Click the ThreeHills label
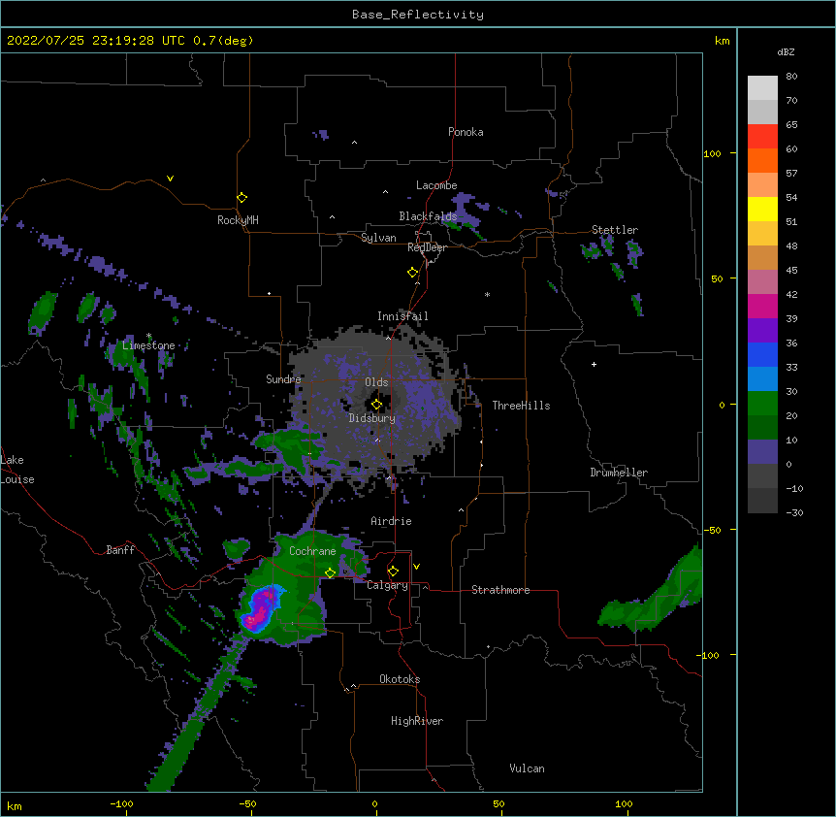The image size is (836, 817). pyautogui.click(x=521, y=406)
